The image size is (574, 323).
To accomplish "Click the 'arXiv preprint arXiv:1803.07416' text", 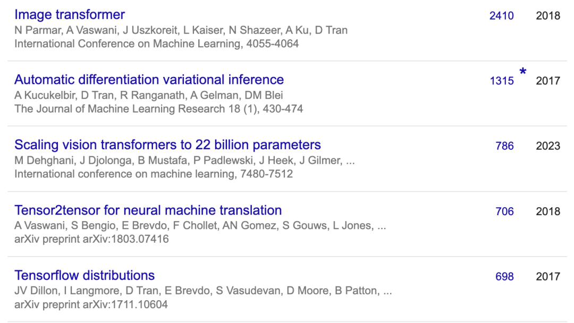I will click(x=91, y=239).
